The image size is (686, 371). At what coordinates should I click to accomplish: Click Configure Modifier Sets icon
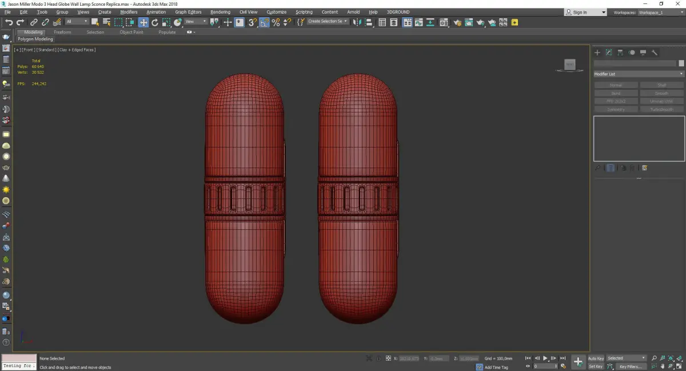[644, 168]
